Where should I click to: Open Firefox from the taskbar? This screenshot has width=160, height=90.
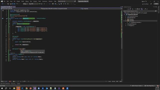tap(30, 88)
